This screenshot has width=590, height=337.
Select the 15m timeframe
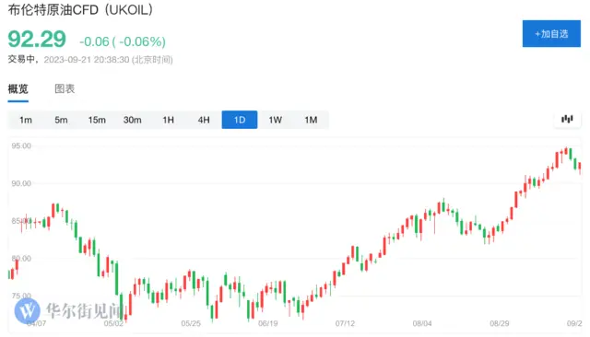pos(97,120)
